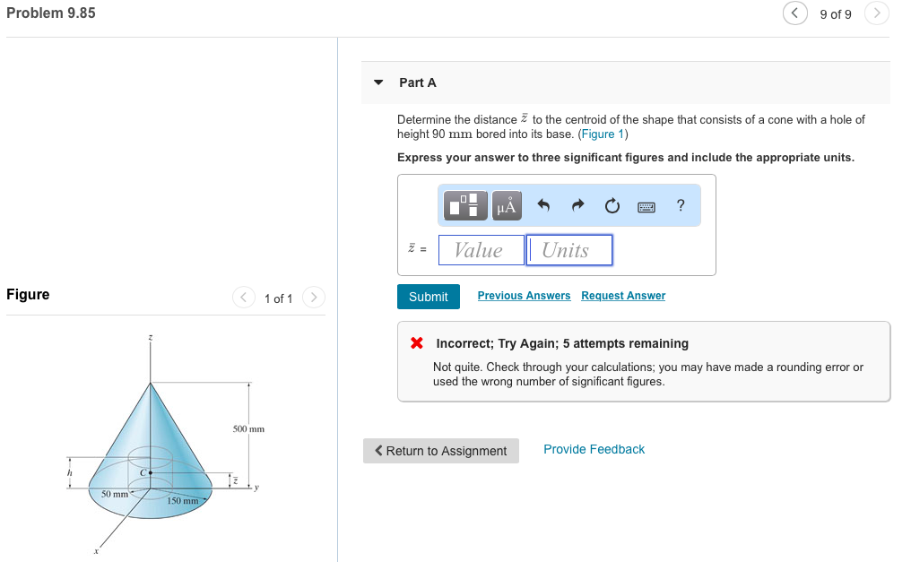Go to previous item with the left chevron
This screenshot has height=562, width=911.
tap(795, 13)
